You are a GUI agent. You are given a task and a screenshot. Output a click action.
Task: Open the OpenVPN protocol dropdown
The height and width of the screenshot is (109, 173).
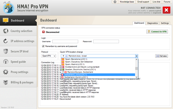49,56
